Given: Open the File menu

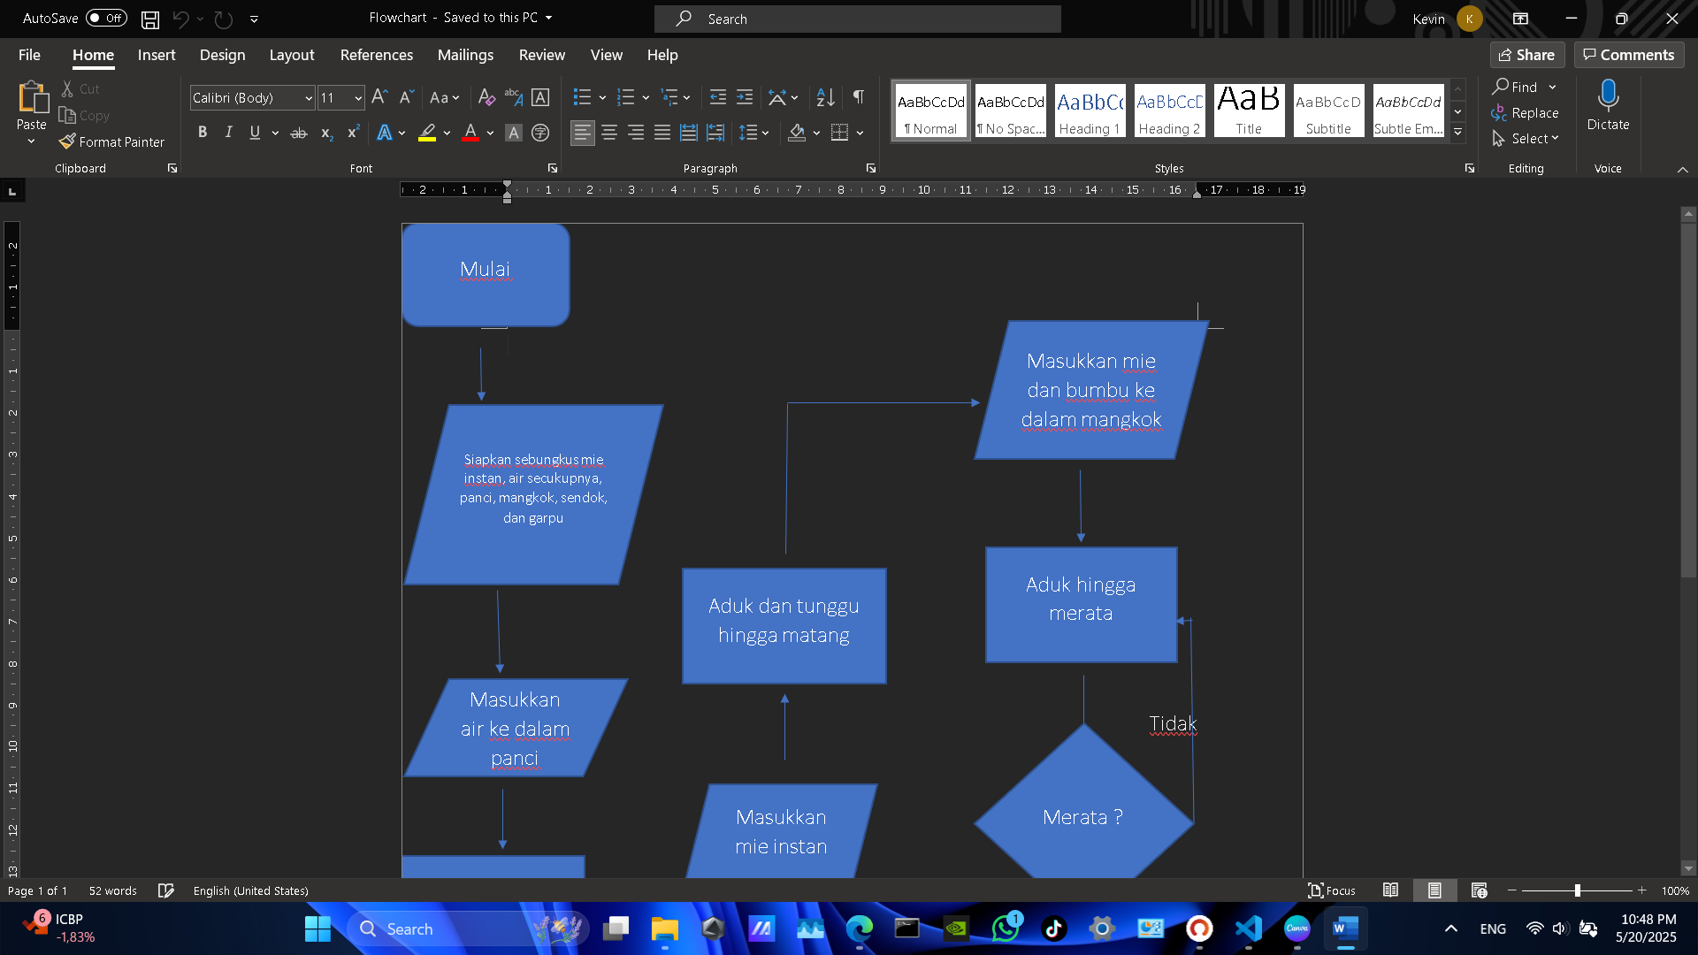Looking at the screenshot, I should pos(29,55).
